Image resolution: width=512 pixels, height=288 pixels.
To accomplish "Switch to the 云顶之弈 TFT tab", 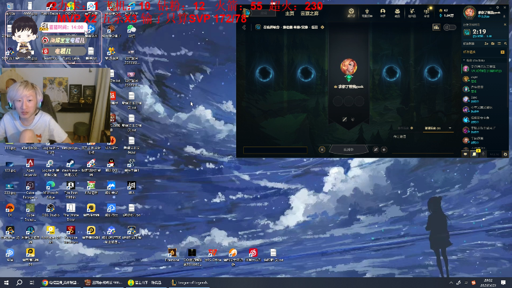I will (x=309, y=13).
